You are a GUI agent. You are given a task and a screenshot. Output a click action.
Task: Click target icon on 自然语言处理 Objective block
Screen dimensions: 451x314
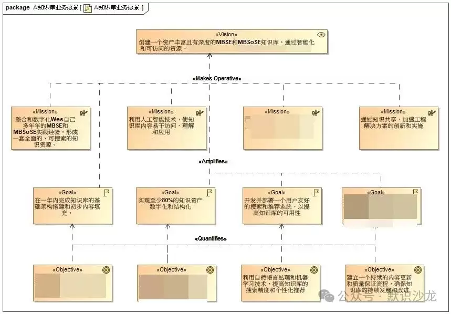pos(314,270)
